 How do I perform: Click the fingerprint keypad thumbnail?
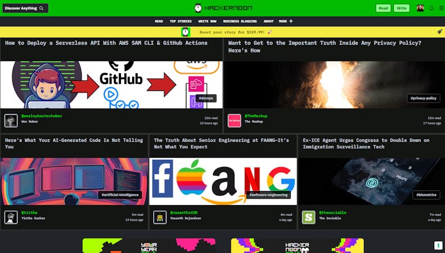point(372,181)
